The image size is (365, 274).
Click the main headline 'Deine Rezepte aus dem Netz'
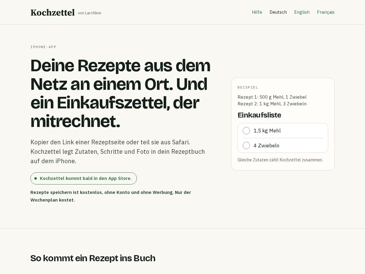pos(120,93)
